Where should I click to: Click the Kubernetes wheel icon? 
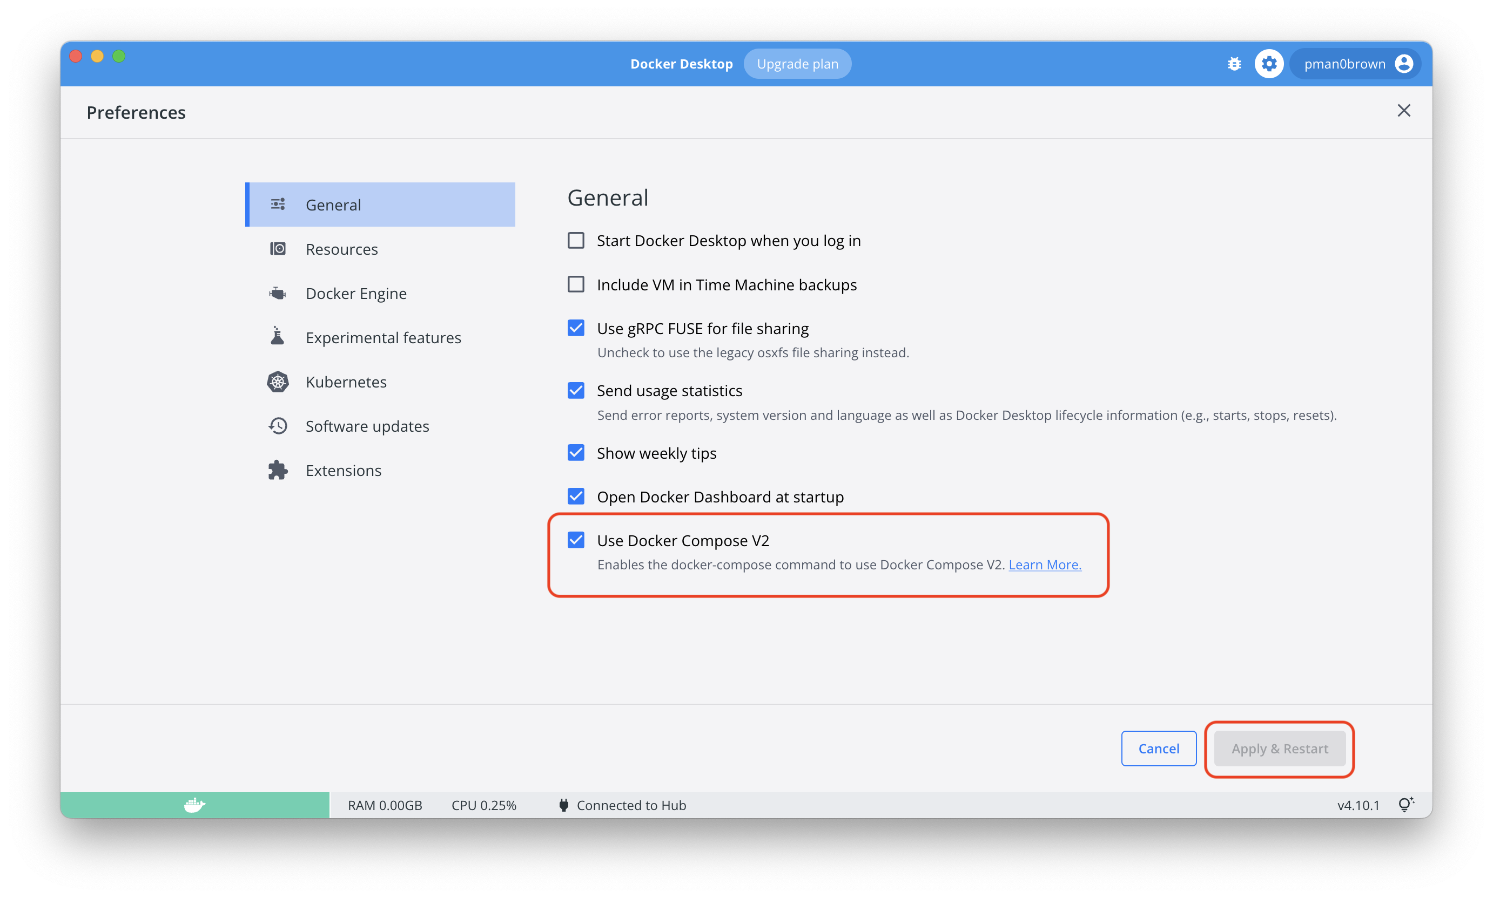[278, 382]
